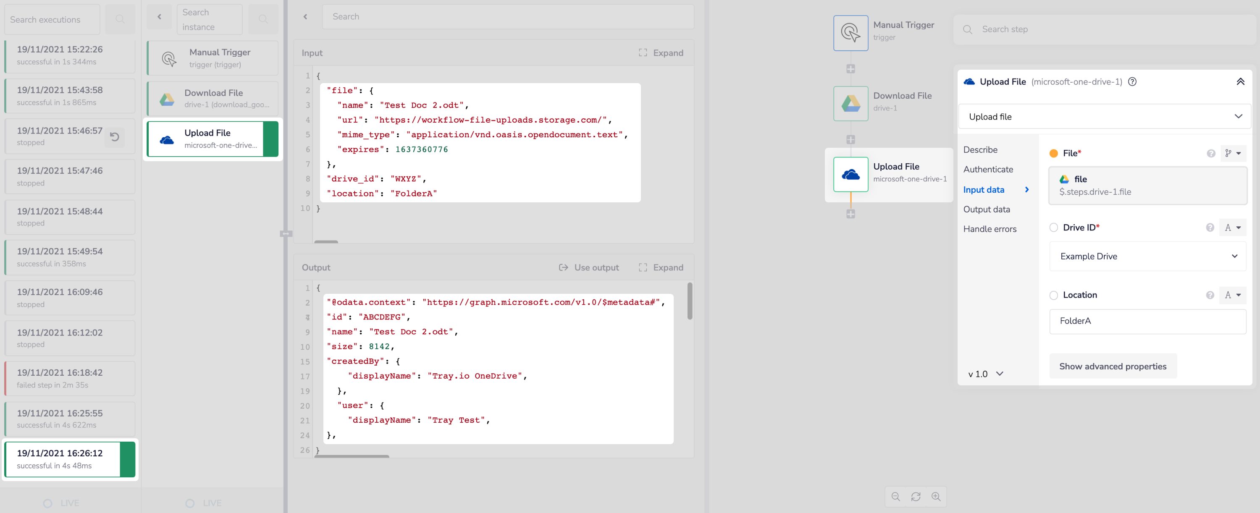Image resolution: width=1260 pixels, height=513 pixels.
Task: Click Show advanced properties button
Action: pyautogui.click(x=1112, y=366)
